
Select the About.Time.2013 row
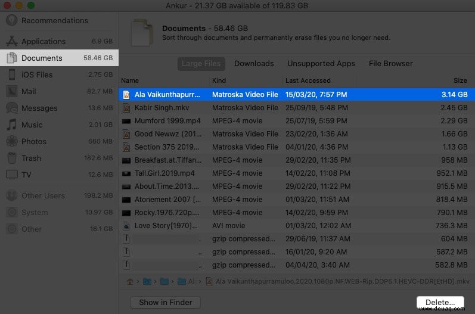click(297, 186)
